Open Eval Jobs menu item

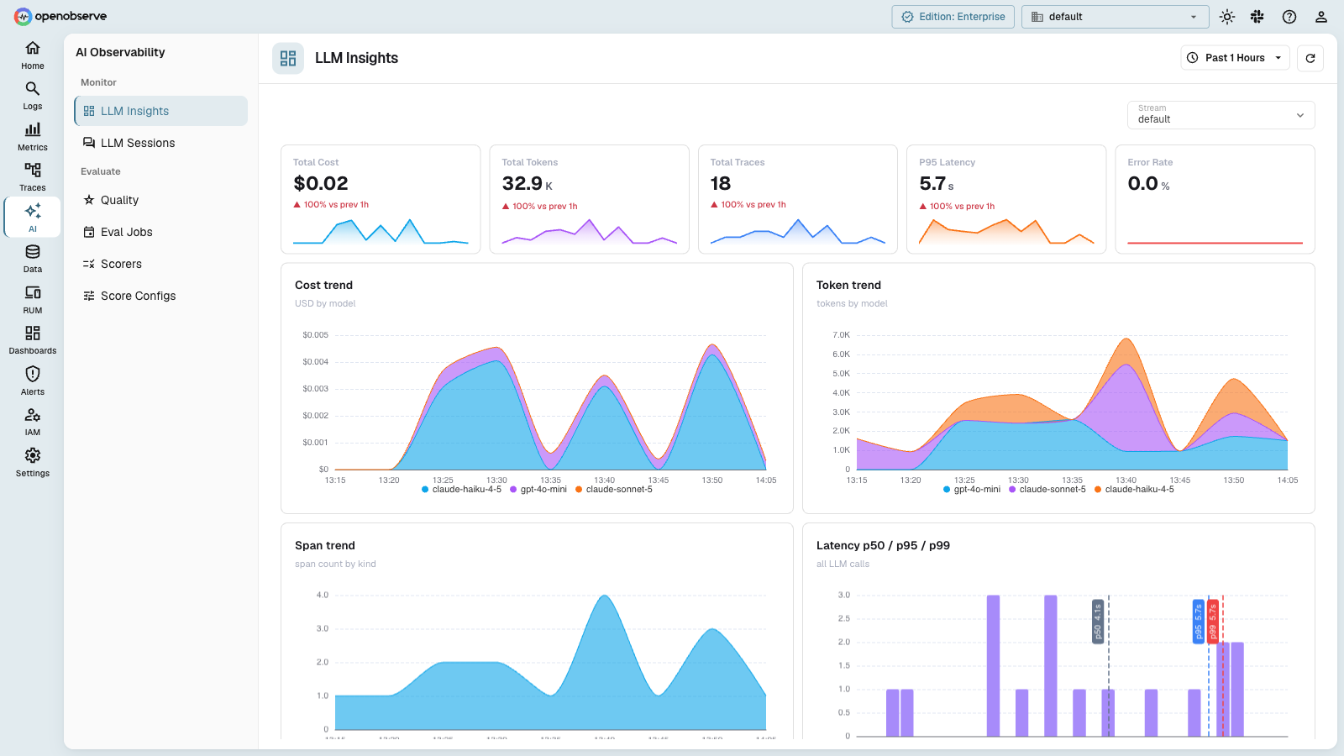[x=160, y=232]
